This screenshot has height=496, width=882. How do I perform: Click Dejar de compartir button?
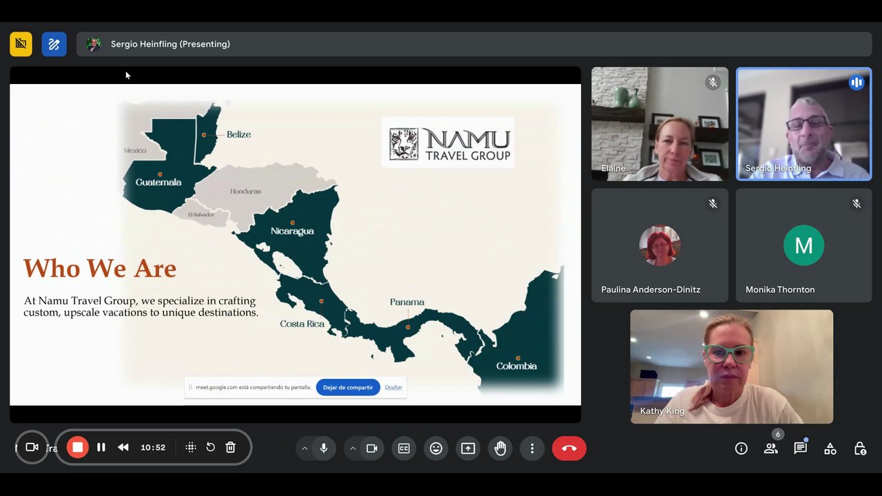point(348,387)
